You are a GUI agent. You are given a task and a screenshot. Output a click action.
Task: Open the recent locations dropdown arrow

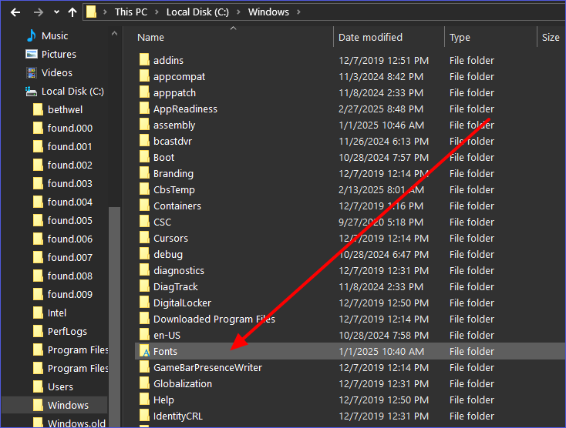pyautogui.click(x=56, y=12)
